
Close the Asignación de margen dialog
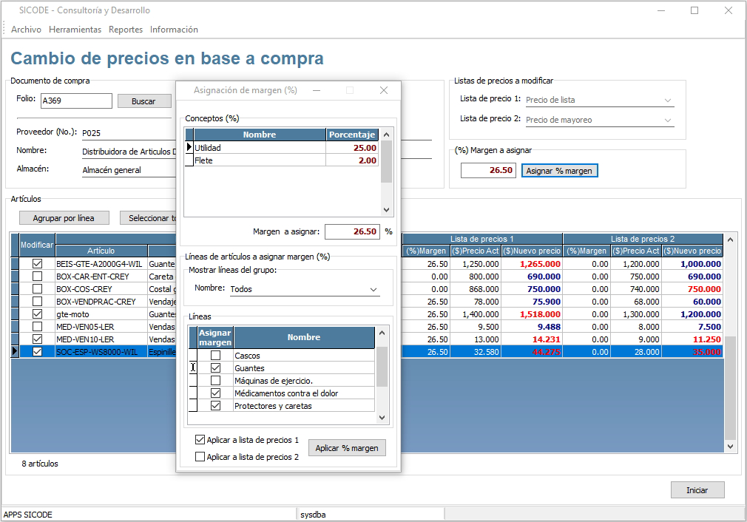coord(384,90)
